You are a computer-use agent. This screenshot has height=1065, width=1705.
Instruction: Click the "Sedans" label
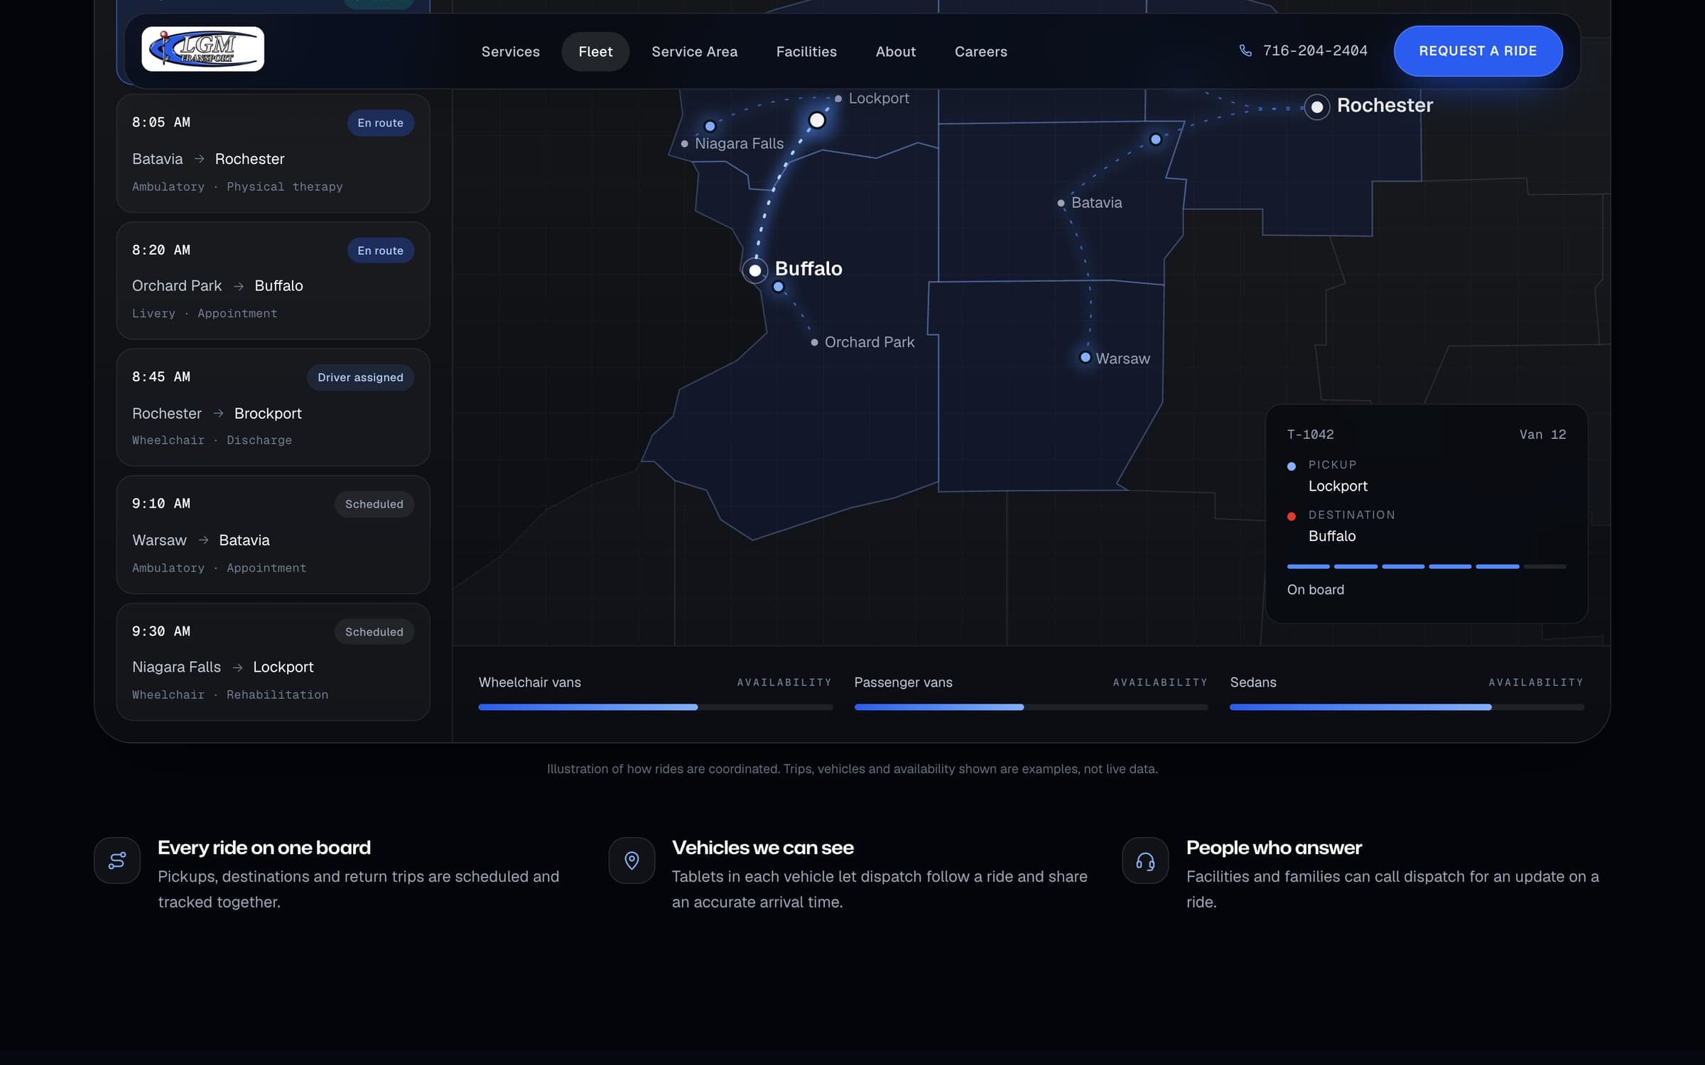tap(1253, 682)
